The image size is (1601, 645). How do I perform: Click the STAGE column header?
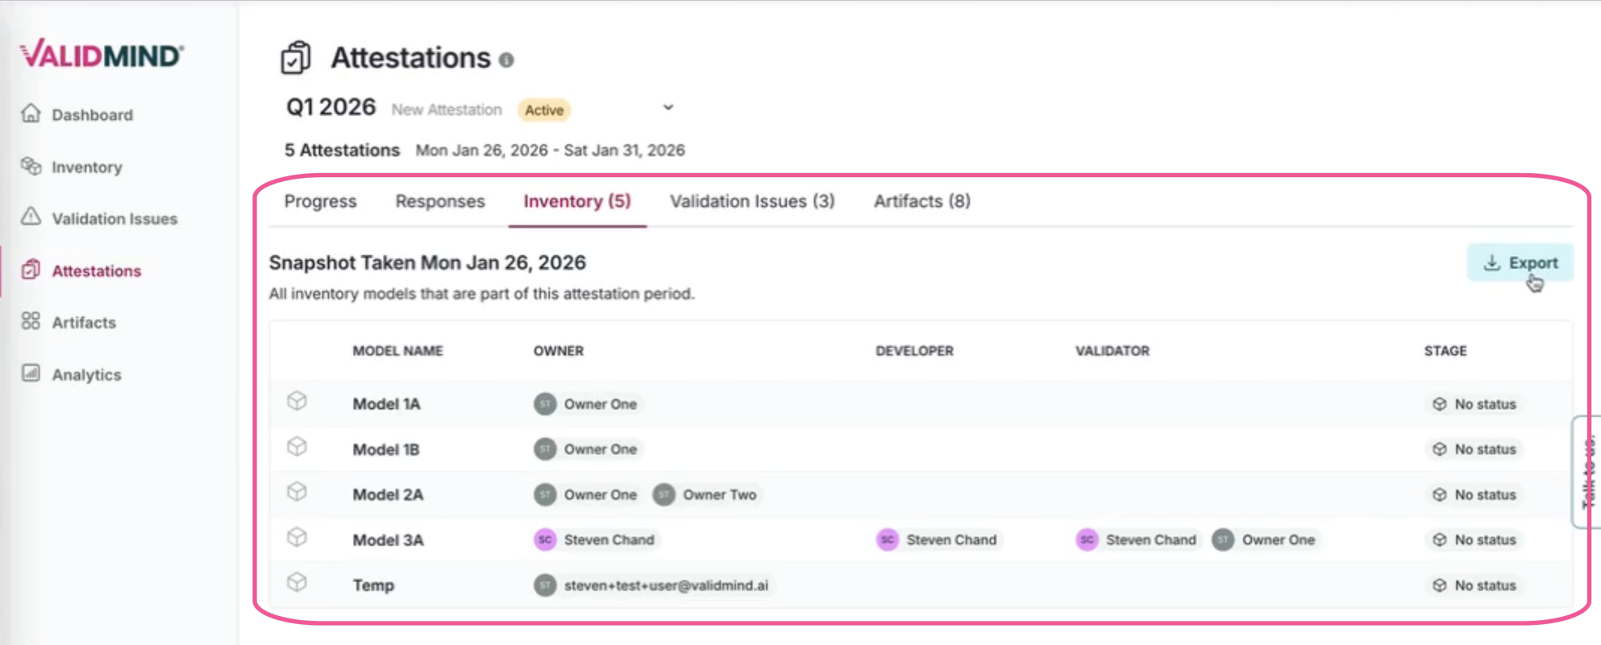[1445, 351]
